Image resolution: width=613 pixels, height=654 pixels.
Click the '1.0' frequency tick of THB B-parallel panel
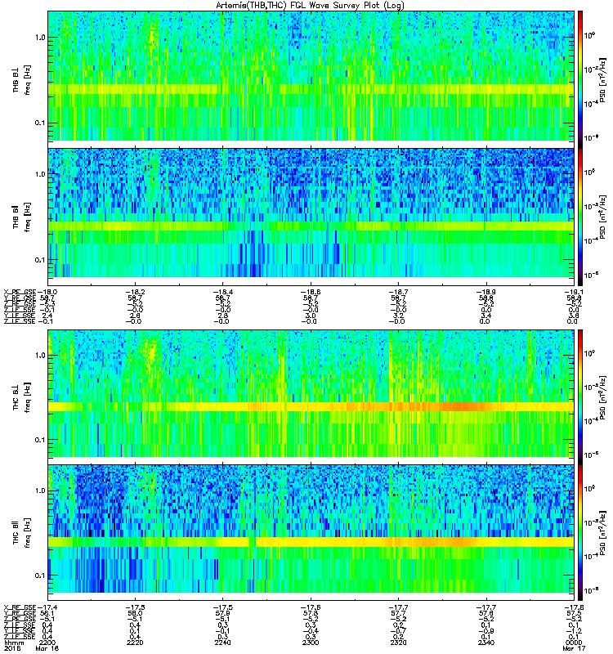(40, 174)
